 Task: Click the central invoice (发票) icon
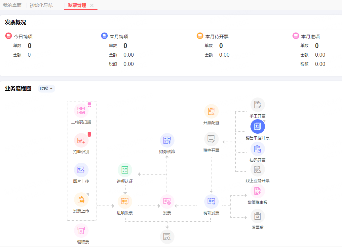(x=167, y=202)
